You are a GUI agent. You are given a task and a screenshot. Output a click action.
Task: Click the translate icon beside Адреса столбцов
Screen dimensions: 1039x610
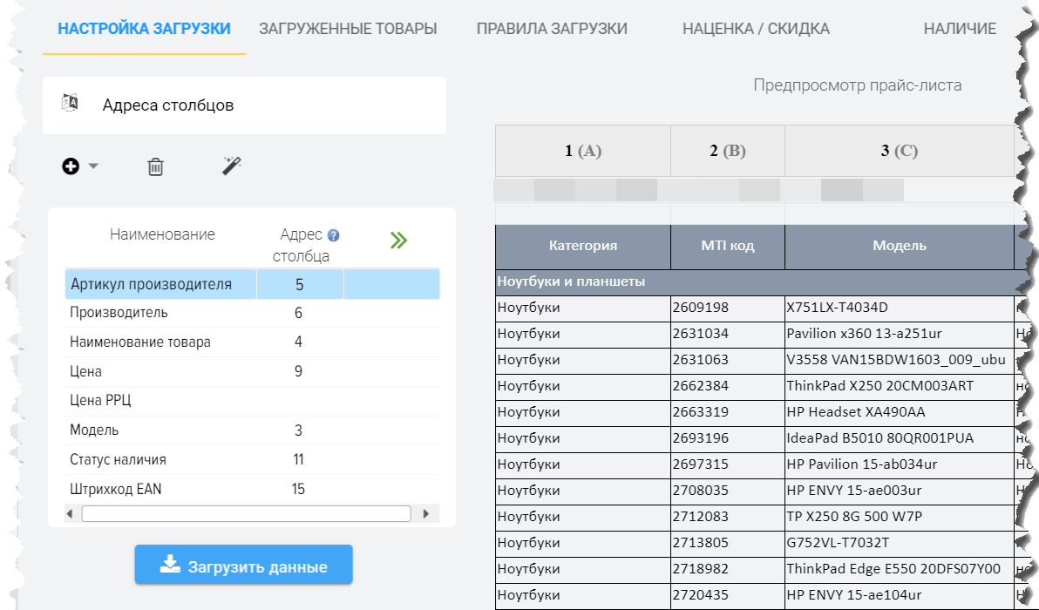(71, 104)
